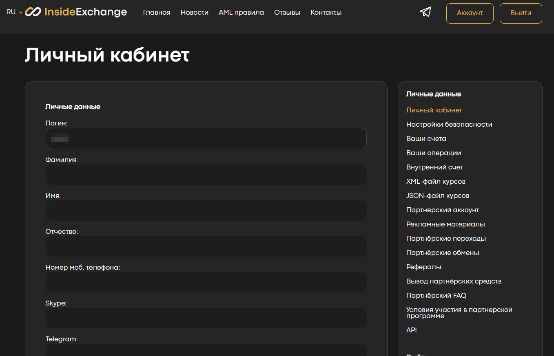Open the Telegram paper-plane icon
This screenshot has width=554, height=356.
(x=425, y=12)
